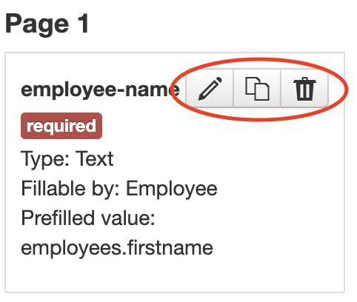Delete the employee-name field with trash icon
The height and width of the screenshot is (302, 357).
[304, 88]
